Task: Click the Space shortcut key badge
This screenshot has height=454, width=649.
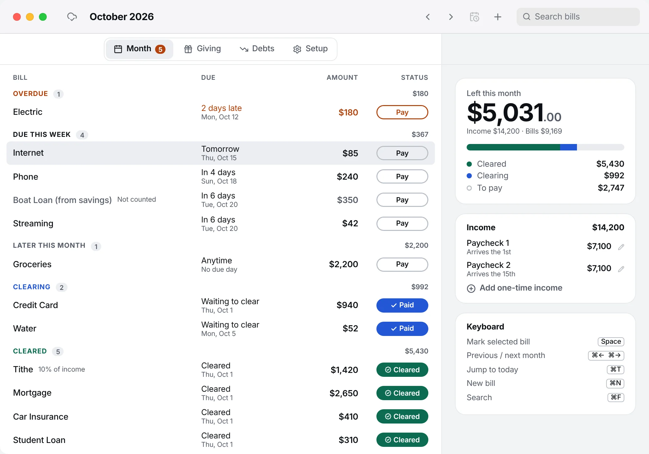Action: (x=611, y=341)
